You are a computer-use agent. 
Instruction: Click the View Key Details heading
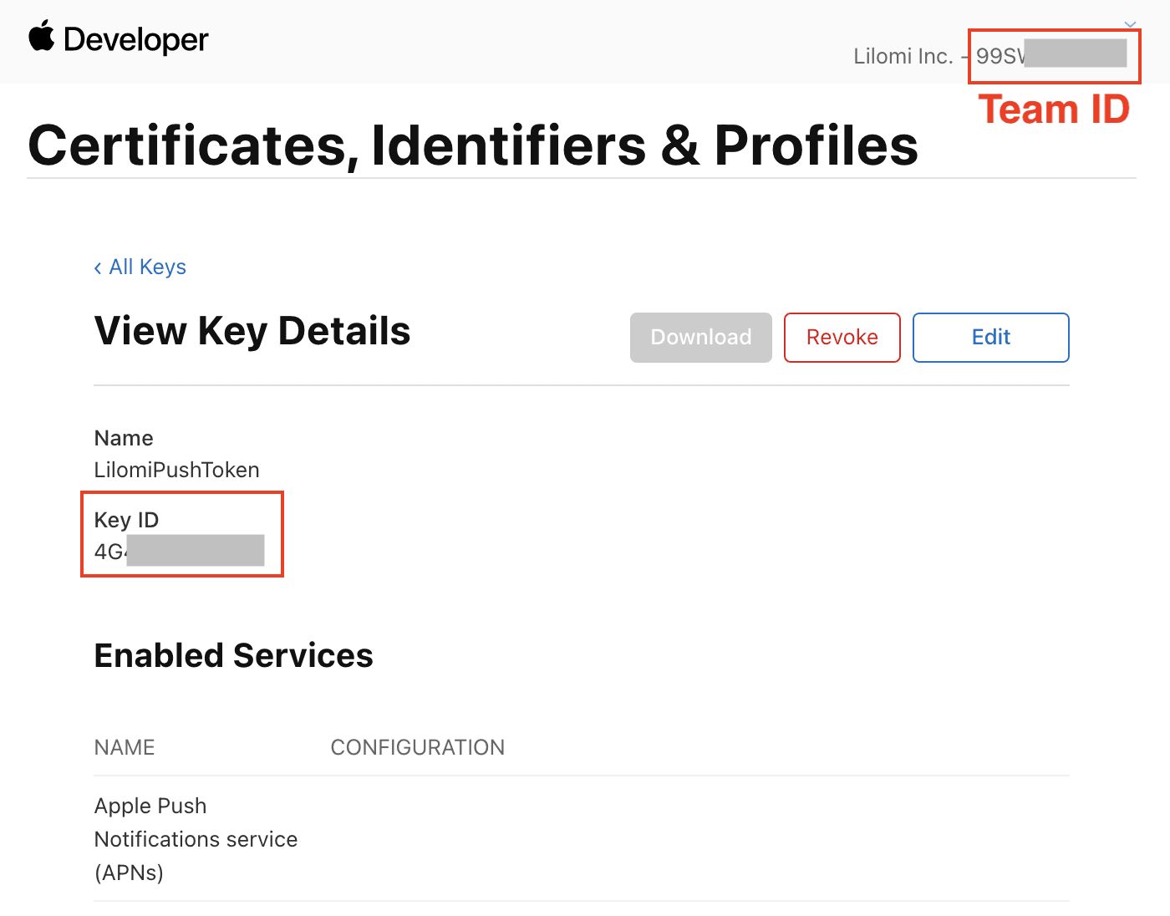[252, 331]
